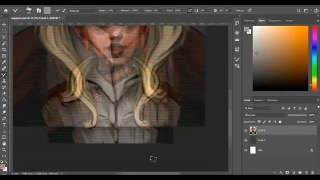The width and height of the screenshot is (320, 180).
Task: Filter layers by adjustment layers
Action: pos(288,108)
